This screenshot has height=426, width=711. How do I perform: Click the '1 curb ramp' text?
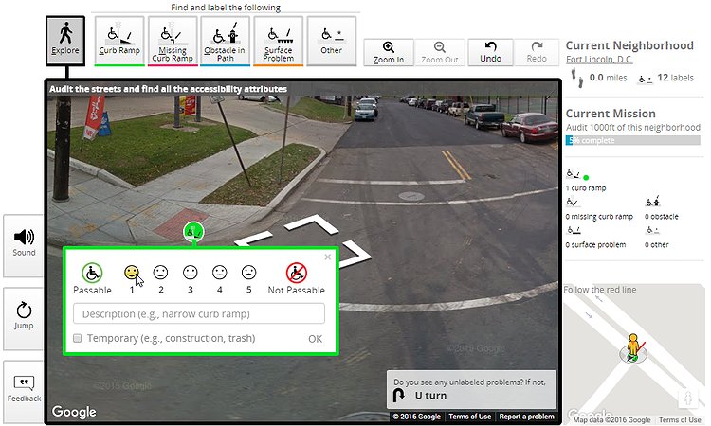click(586, 187)
